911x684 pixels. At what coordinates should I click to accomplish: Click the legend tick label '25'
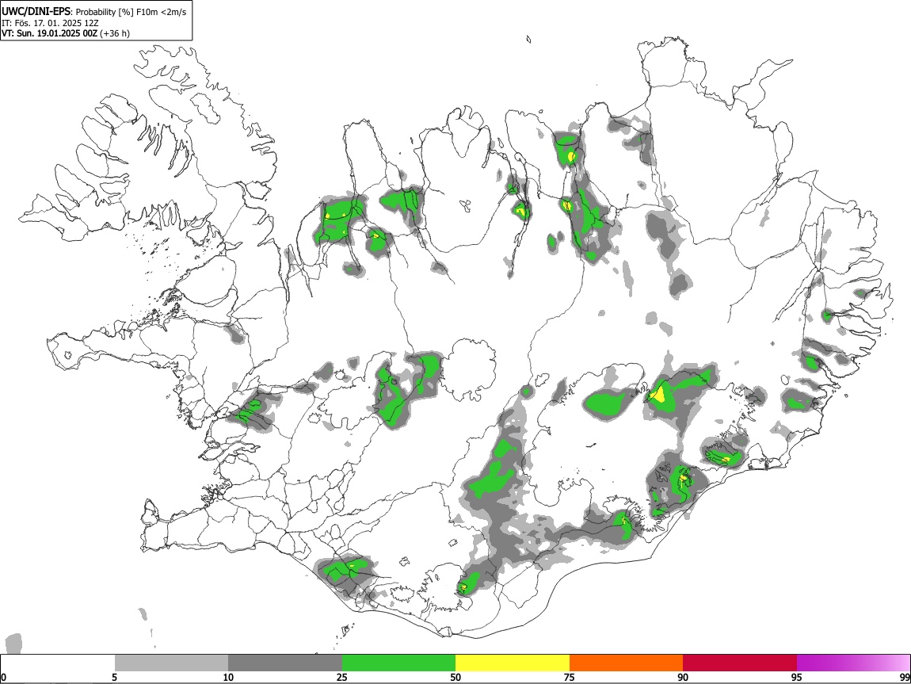pos(342,678)
